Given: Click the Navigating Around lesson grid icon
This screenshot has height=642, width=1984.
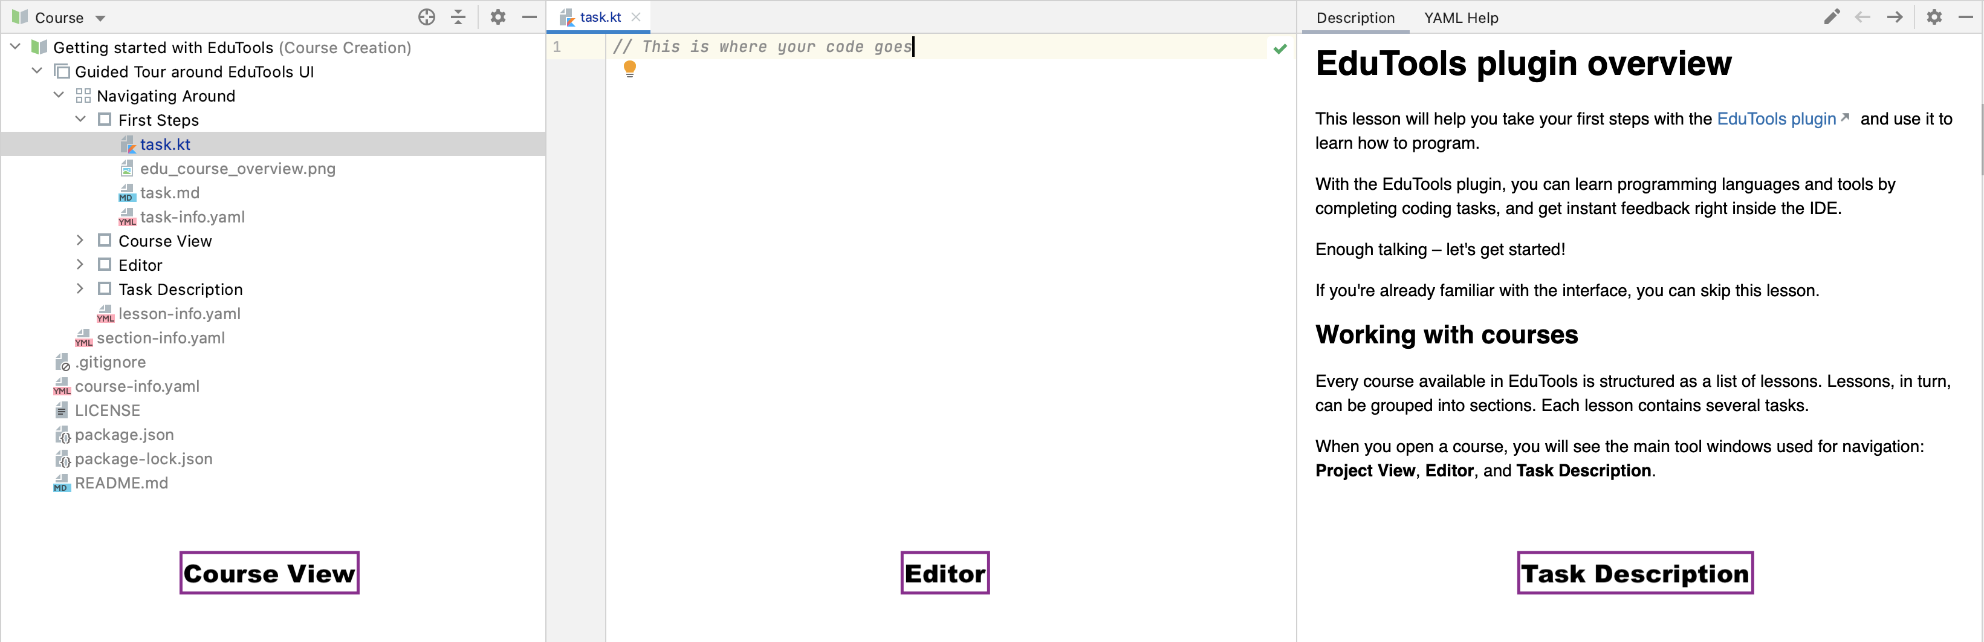Looking at the screenshot, I should [83, 96].
